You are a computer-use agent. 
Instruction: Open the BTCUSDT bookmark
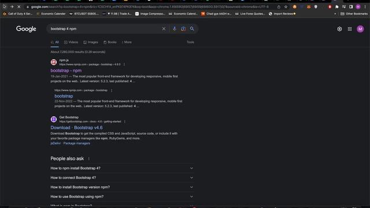84,14
